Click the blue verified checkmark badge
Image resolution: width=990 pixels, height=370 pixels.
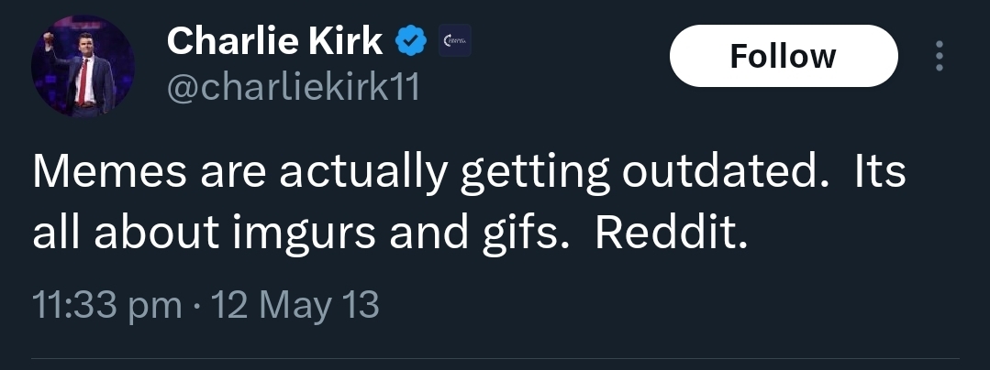tap(410, 41)
